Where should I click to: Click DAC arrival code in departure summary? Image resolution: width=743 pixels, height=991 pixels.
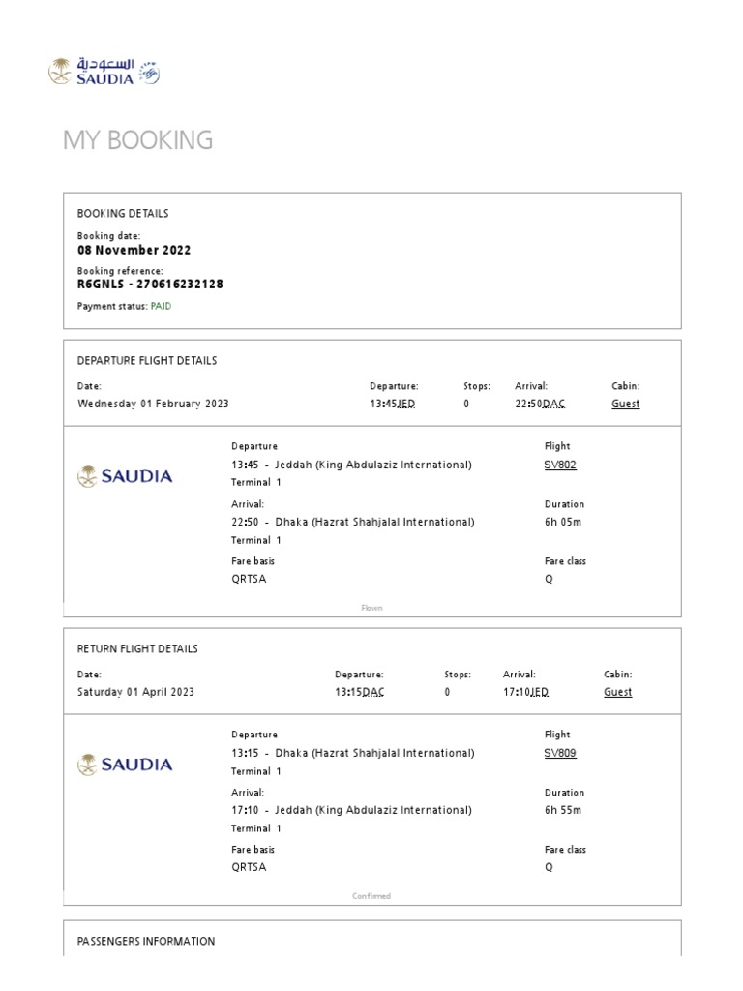pos(553,404)
